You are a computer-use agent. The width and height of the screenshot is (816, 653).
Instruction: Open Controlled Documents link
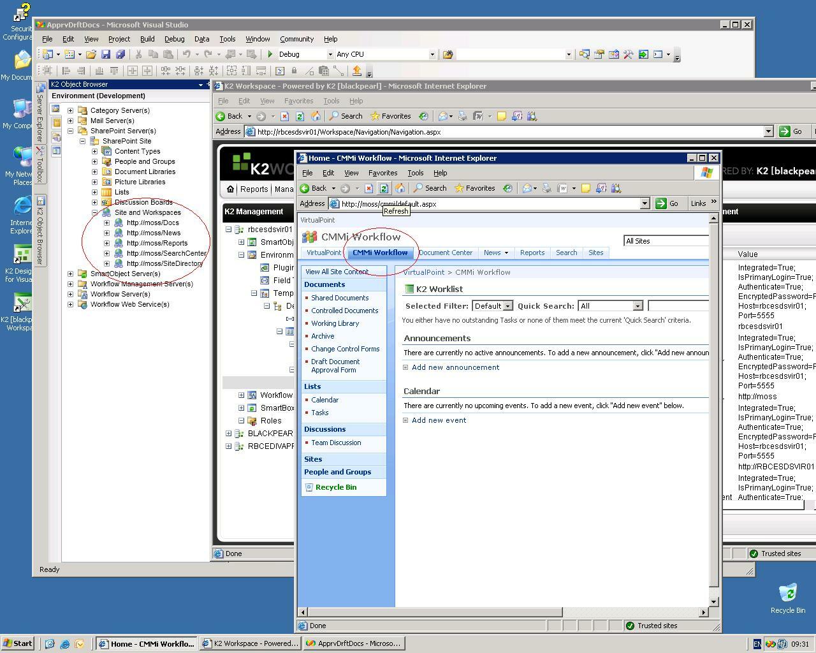pyautogui.click(x=345, y=311)
